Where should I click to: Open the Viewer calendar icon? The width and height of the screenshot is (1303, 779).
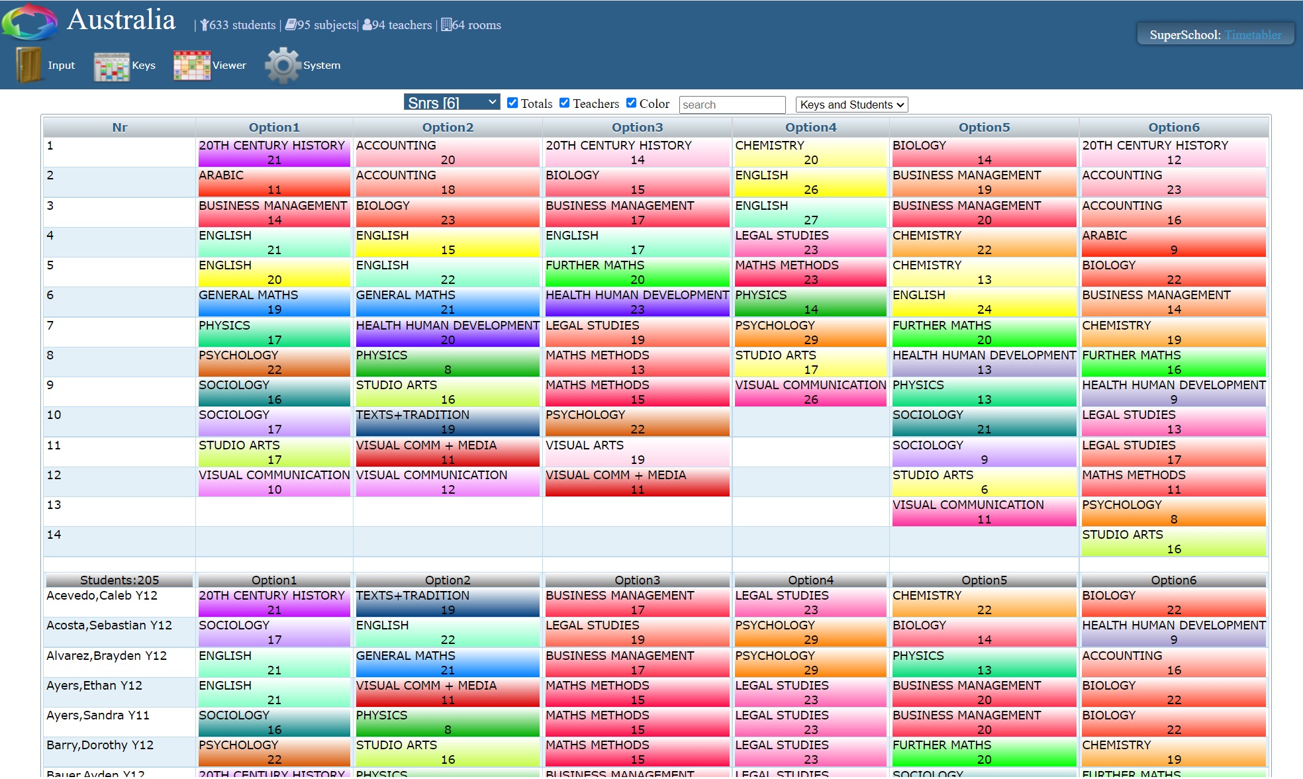(x=192, y=65)
